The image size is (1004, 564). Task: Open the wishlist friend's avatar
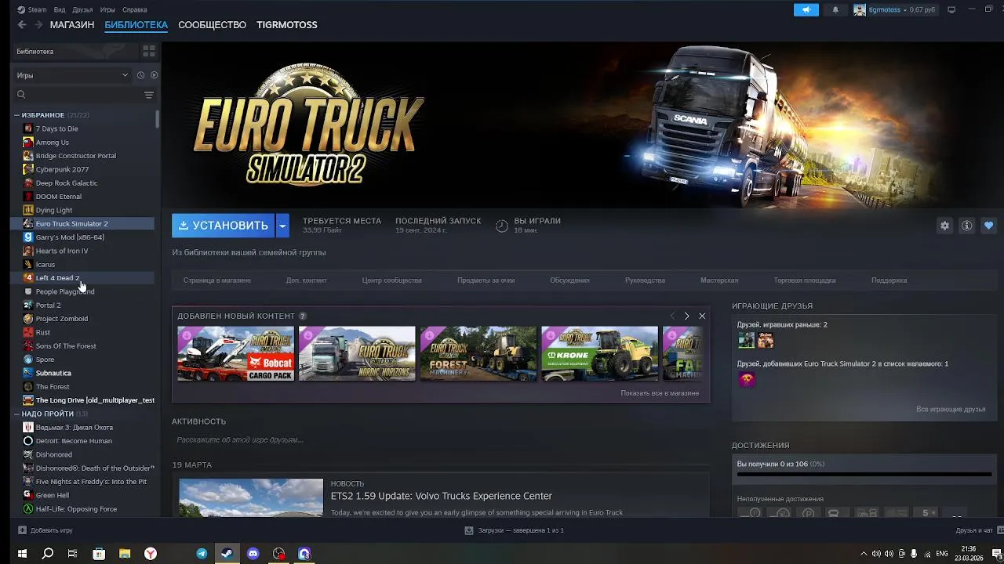click(x=746, y=379)
